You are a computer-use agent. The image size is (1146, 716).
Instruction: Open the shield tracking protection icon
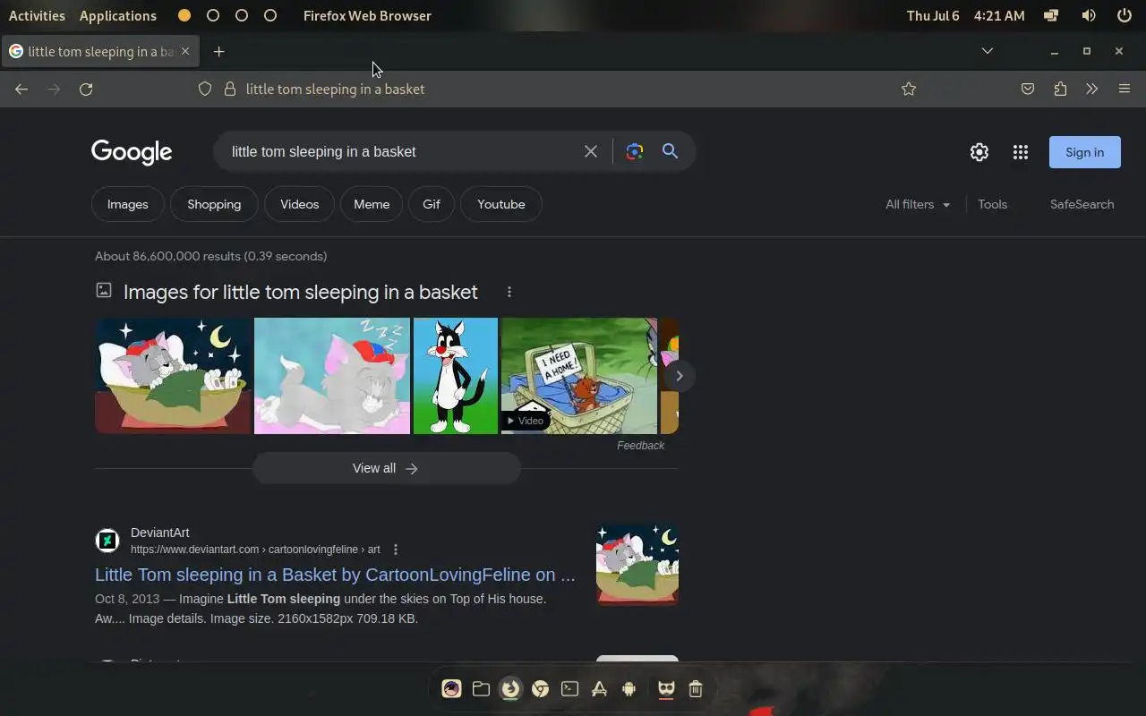click(205, 89)
